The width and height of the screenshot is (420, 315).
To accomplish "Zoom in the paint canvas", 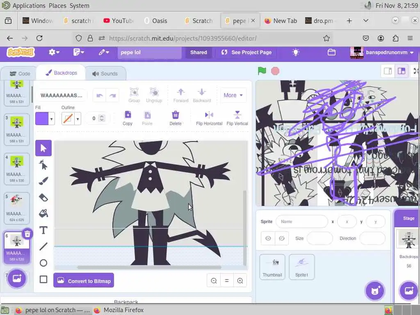I will click(240, 281).
